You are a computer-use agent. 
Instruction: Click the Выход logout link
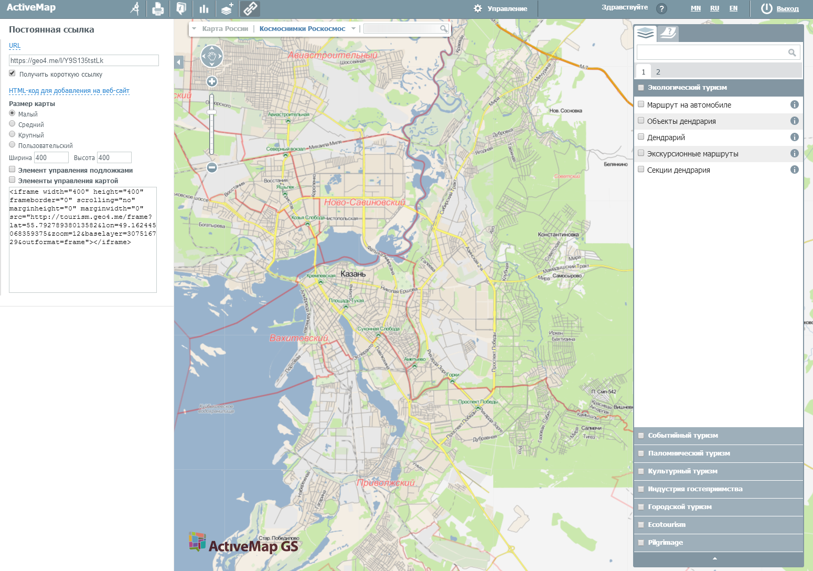pyautogui.click(x=787, y=9)
